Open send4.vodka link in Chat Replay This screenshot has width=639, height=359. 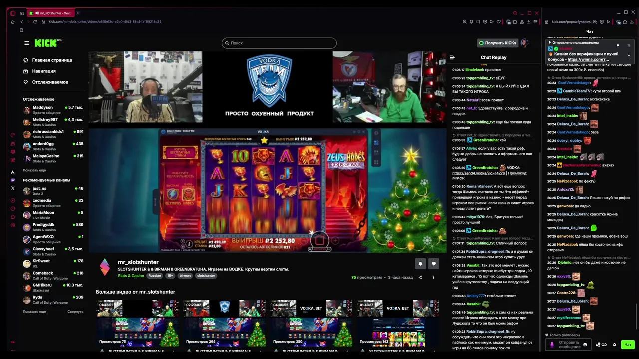pos(478,173)
